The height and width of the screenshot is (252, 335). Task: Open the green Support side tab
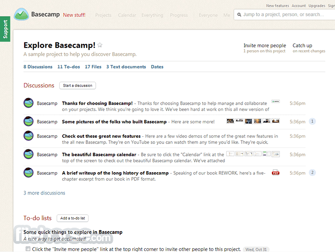(5, 29)
